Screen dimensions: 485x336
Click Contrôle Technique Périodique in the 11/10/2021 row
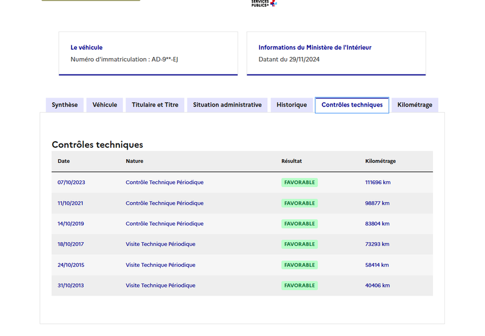[x=164, y=203]
